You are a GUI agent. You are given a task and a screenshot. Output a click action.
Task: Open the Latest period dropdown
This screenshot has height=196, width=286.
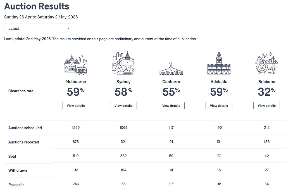39,29
